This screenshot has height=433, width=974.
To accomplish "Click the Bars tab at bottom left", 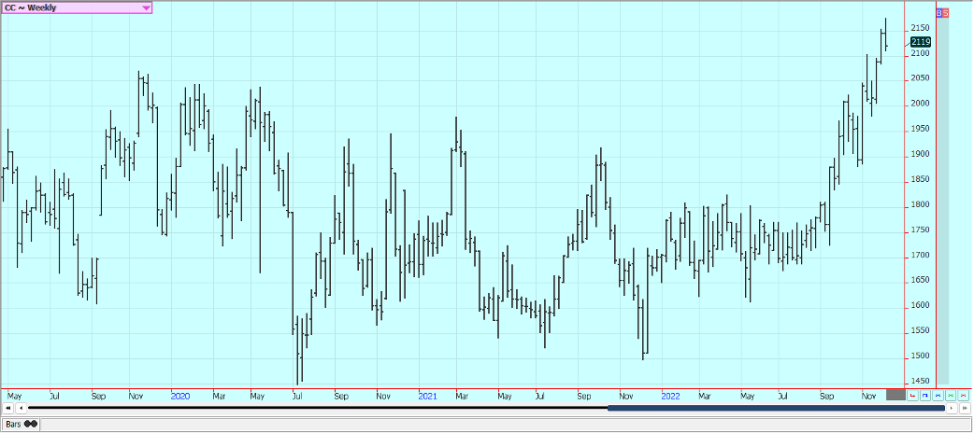I will (x=21, y=425).
